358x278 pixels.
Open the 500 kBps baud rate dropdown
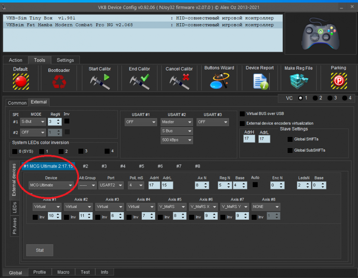(x=177, y=140)
